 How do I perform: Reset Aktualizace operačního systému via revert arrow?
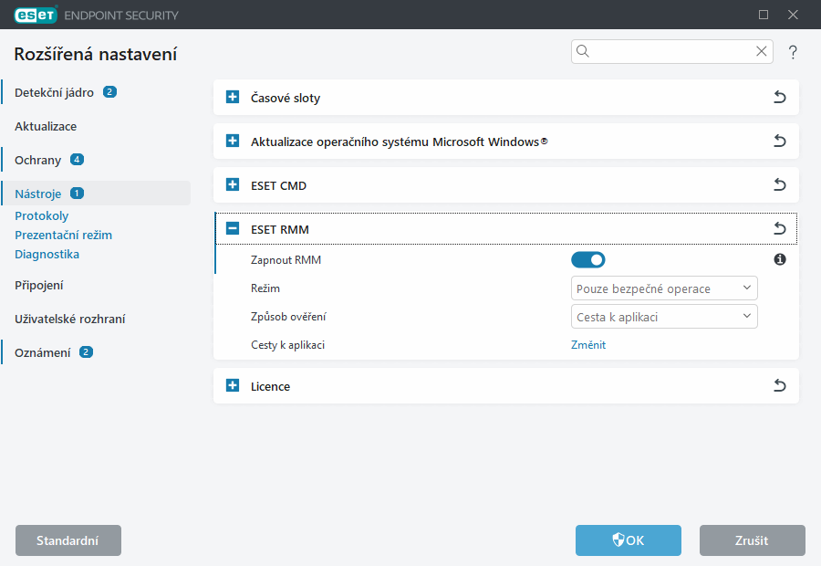point(780,141)
